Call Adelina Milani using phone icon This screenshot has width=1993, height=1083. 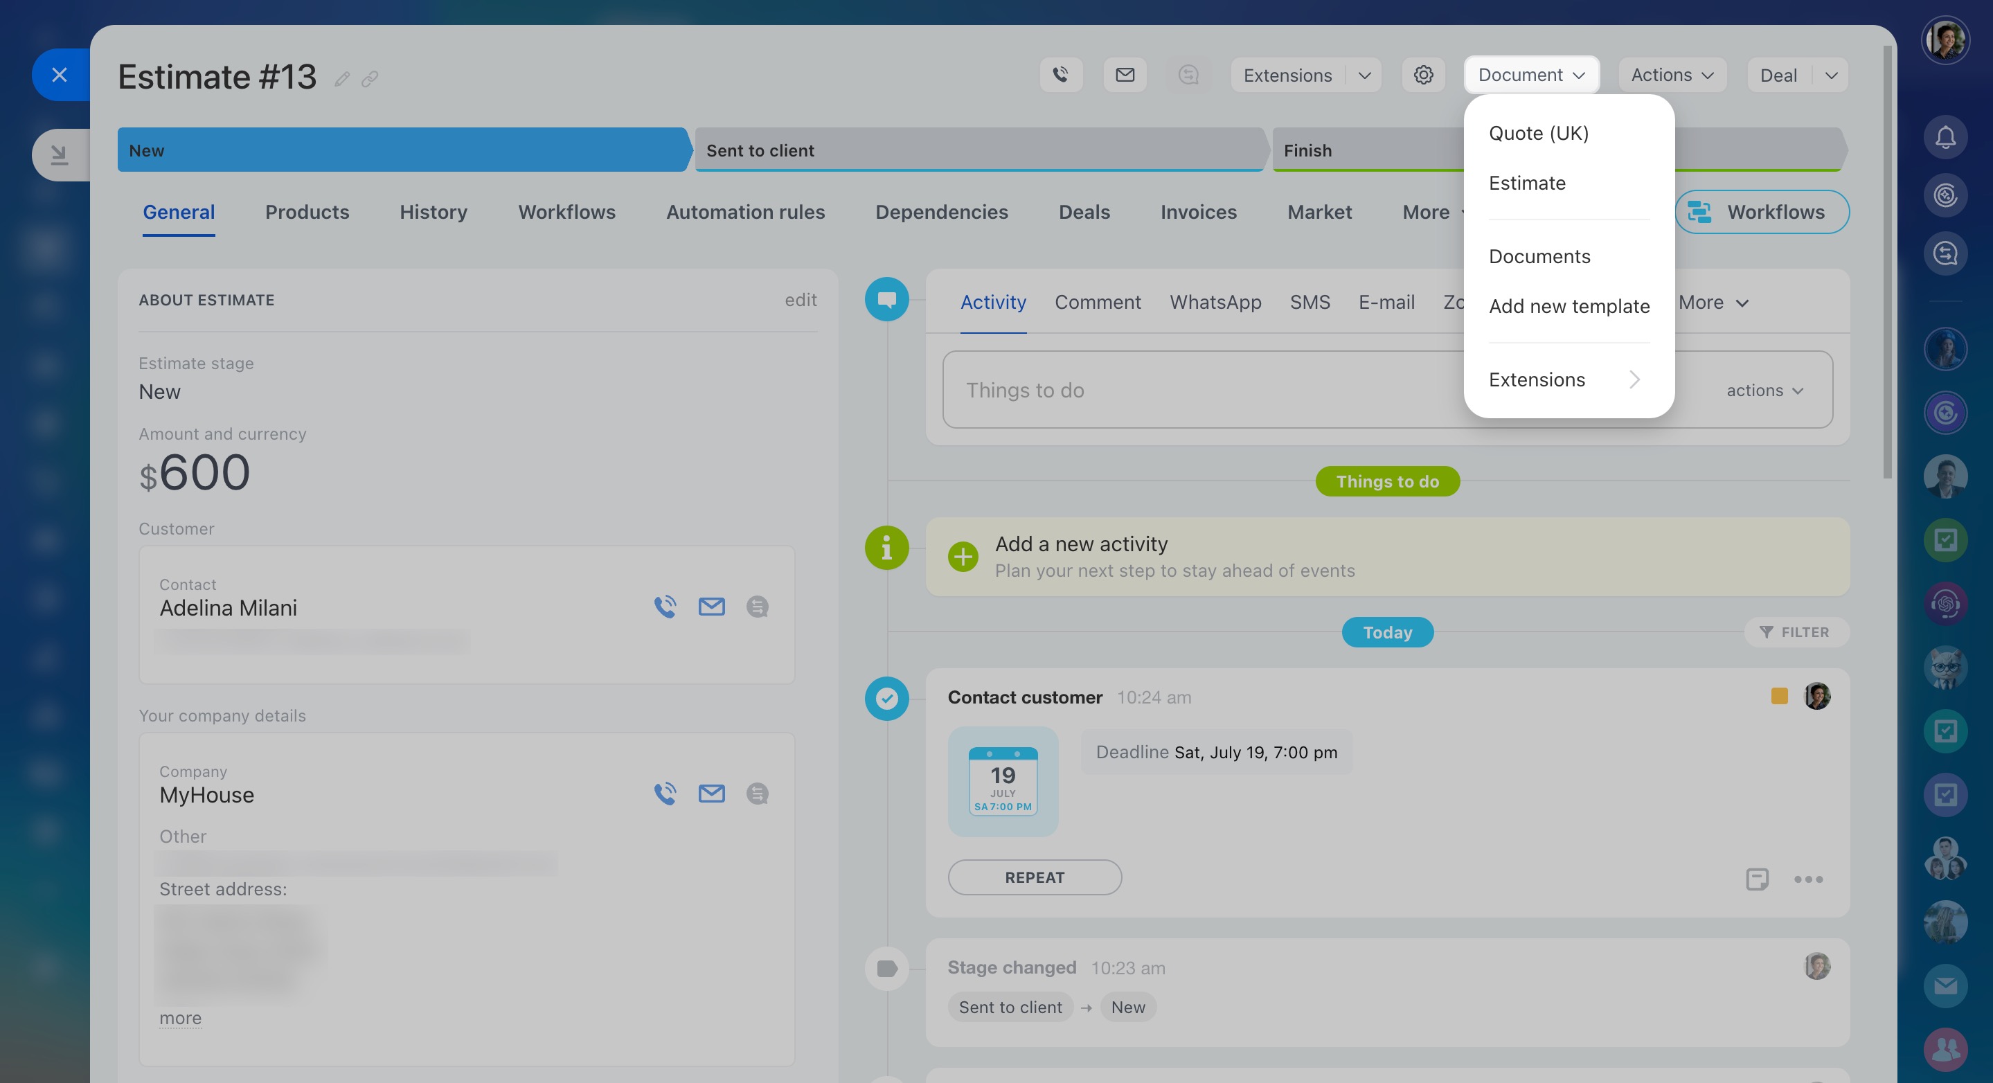665,607
